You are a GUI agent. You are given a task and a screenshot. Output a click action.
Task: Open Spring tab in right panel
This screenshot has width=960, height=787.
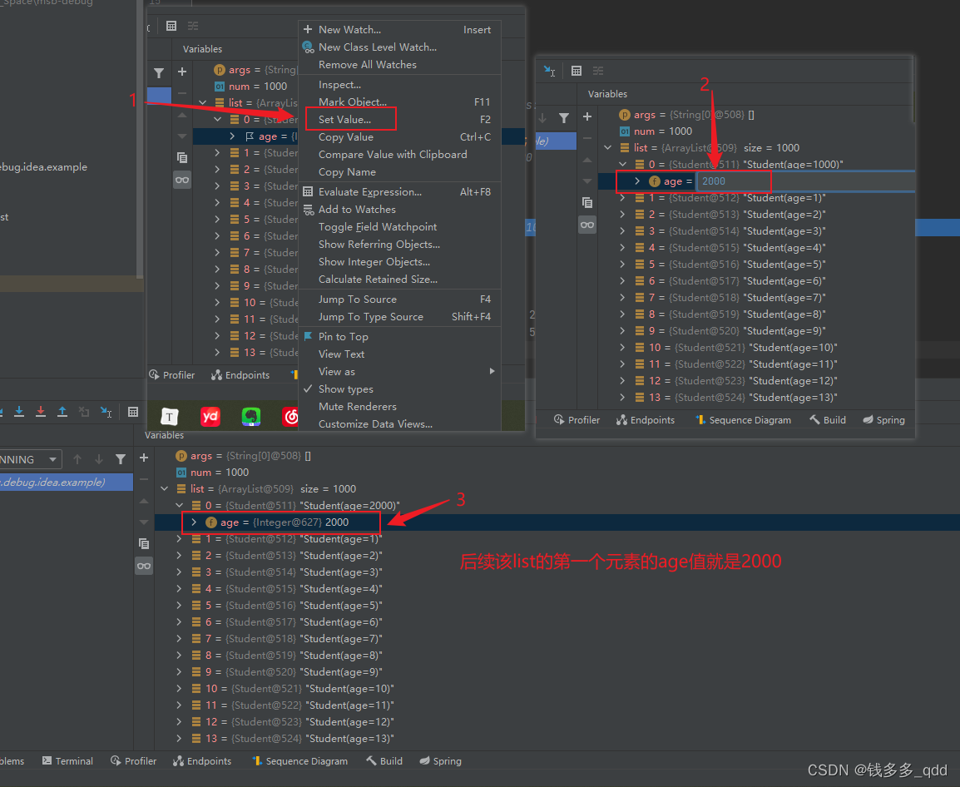pyautogui.click(x=884, y=420)
